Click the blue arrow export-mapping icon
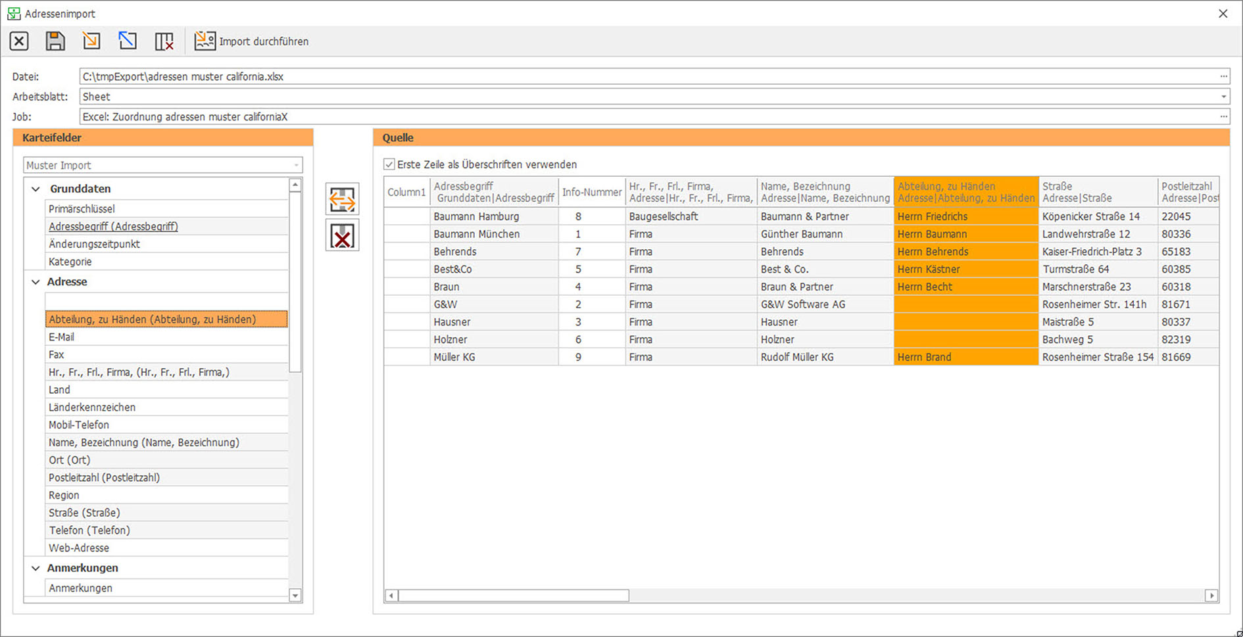The image size is (1243, 637). click(x=128, y=41)
